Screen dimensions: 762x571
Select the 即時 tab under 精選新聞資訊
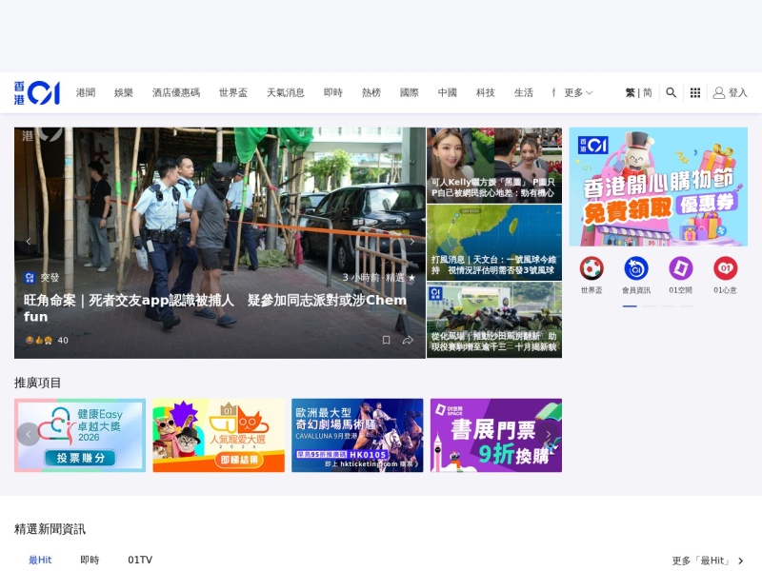click(x=90, y=560)
